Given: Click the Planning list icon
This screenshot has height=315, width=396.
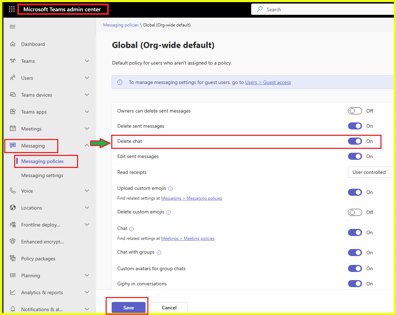Looking at the screenshot, I should tap(13, 275).
